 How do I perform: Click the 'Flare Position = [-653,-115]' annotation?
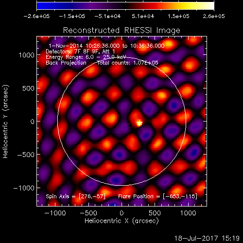click(x=157, y=196)
